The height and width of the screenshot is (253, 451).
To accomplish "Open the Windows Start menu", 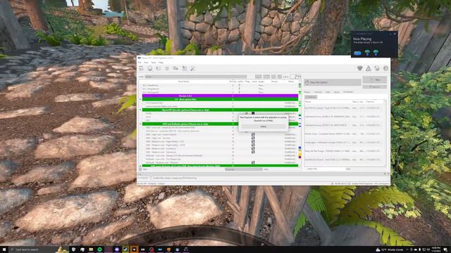I will click(4, 249).
